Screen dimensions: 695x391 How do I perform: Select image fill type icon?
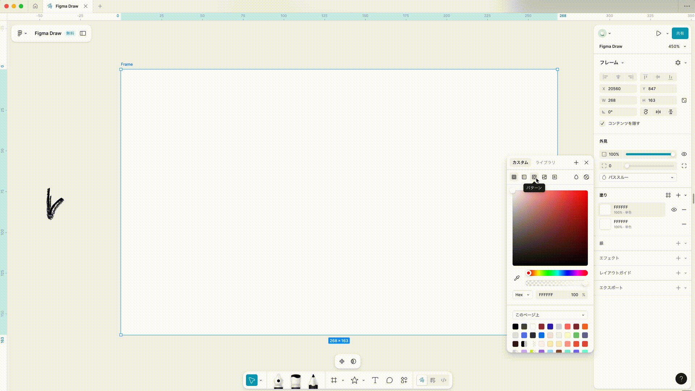point(544,177)
